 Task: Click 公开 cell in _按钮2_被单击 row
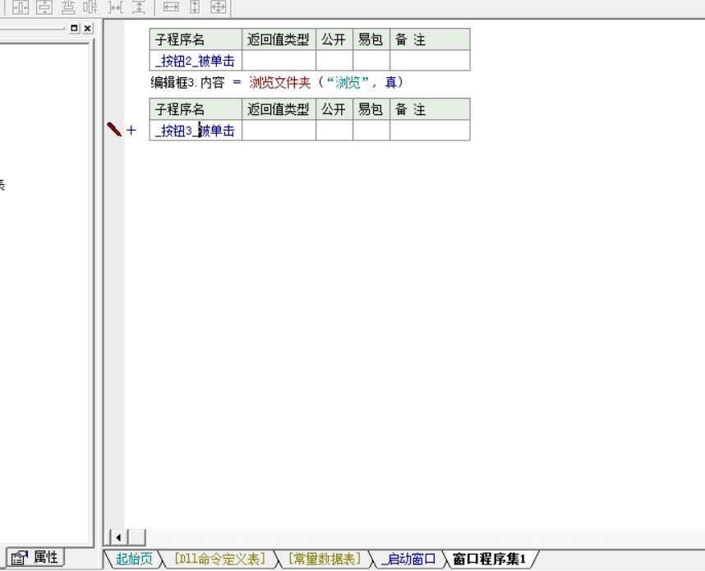pos(334,60)
